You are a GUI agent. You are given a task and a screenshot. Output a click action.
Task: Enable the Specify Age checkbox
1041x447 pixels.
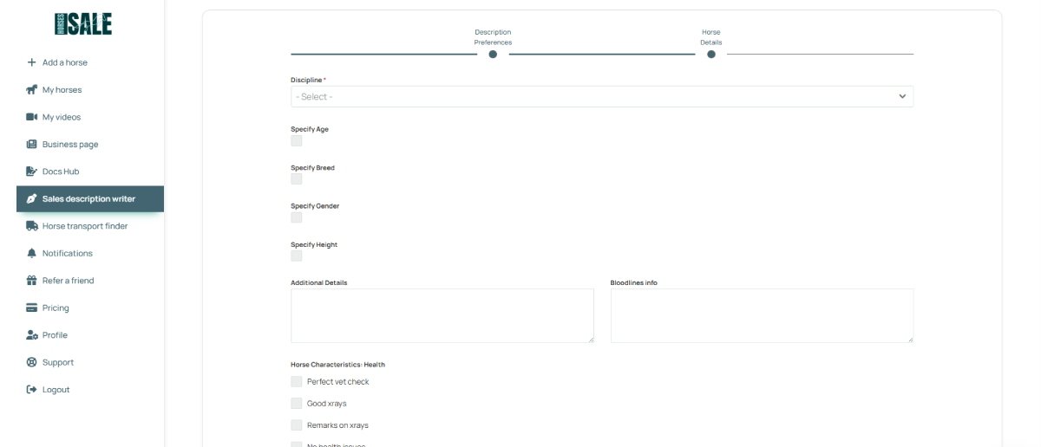297,140
